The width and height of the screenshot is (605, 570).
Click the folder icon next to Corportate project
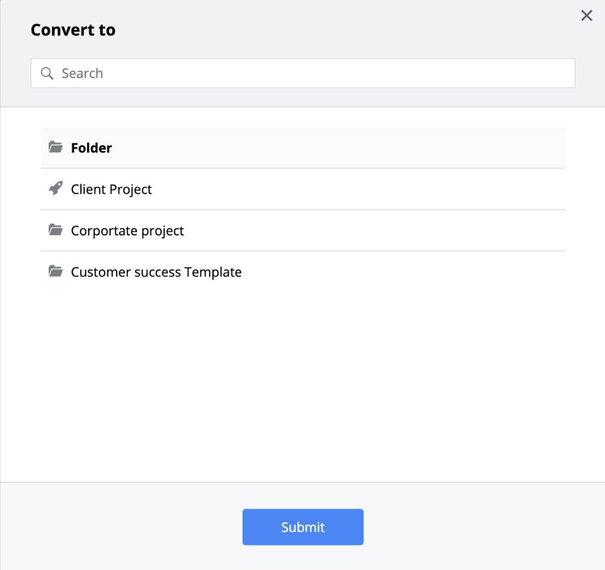[56, 230]
